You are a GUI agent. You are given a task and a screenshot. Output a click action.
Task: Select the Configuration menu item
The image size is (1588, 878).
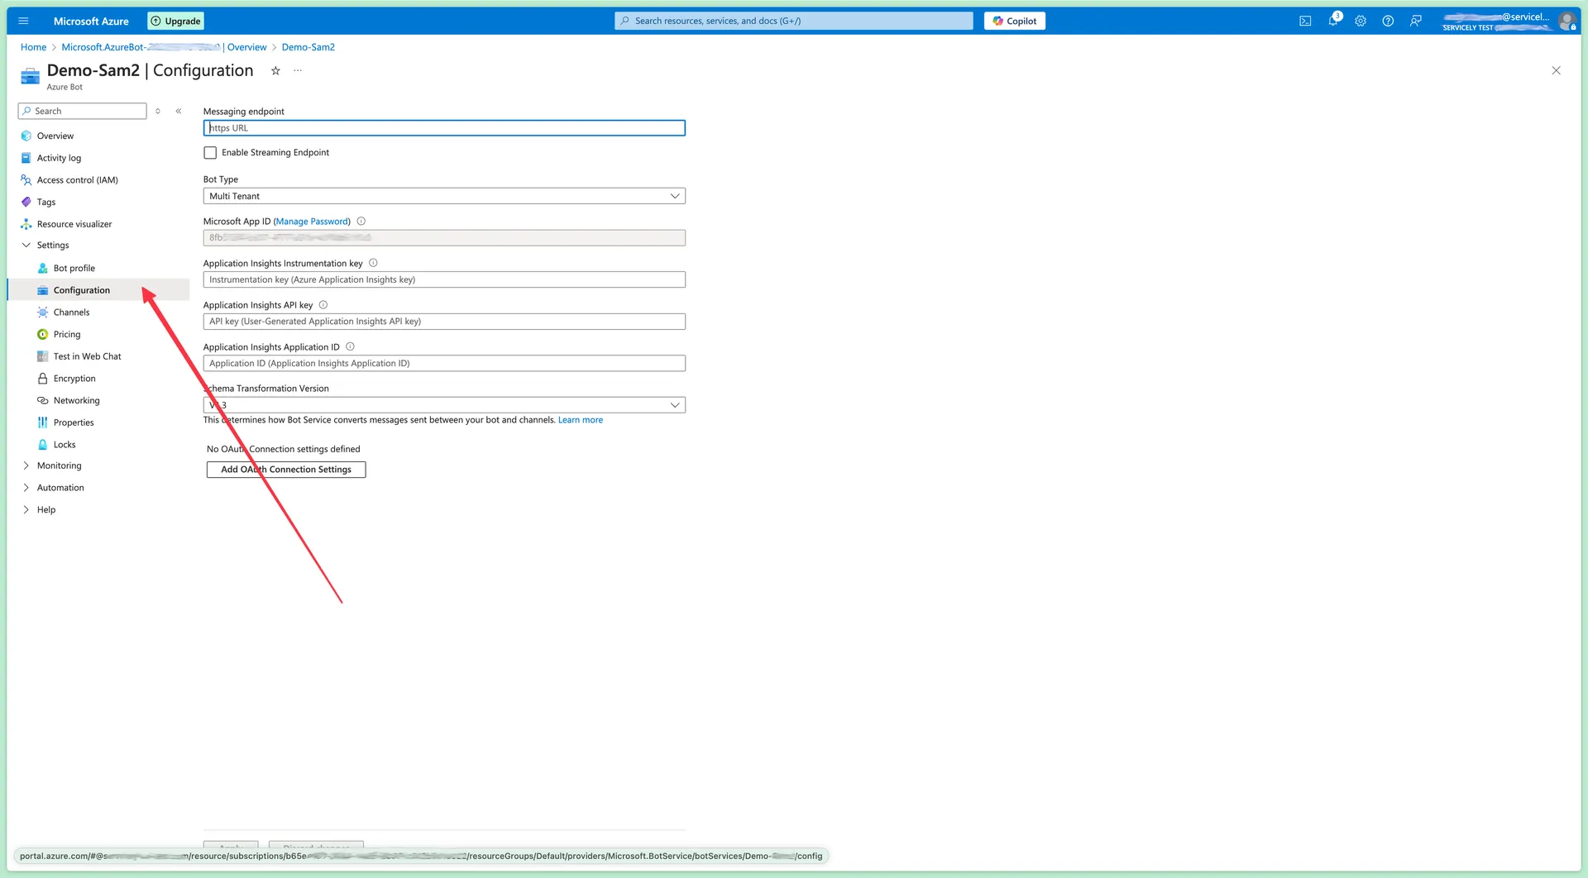click(x=82, y=290)
